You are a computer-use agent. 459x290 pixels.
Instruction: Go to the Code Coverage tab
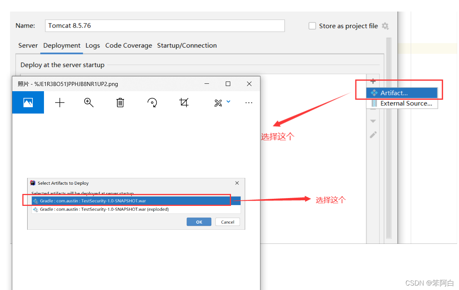click(129, 45)
